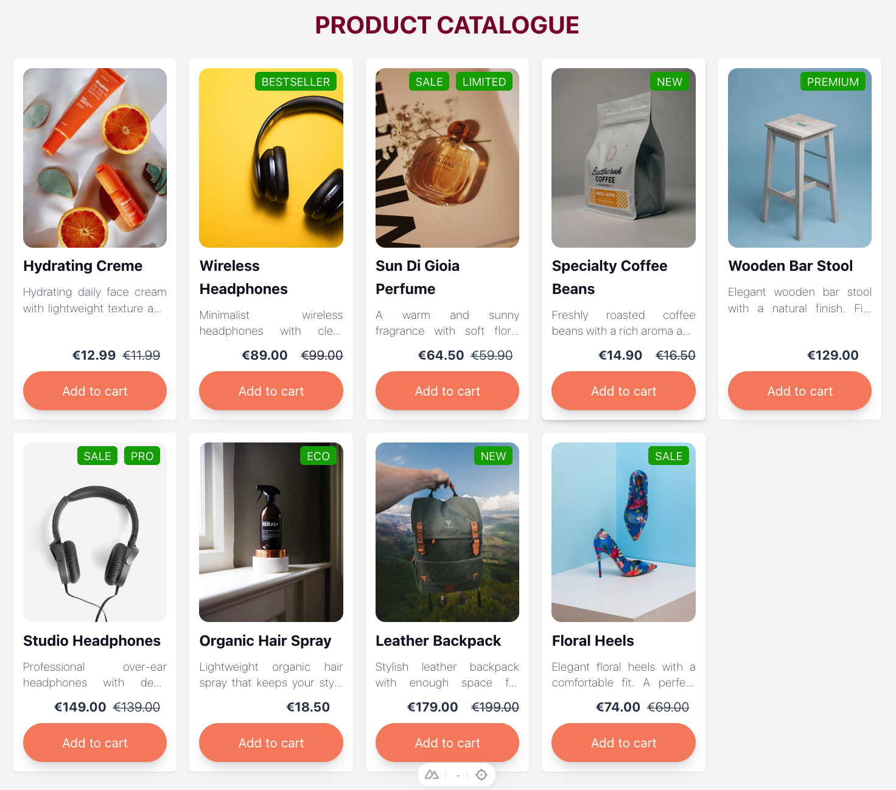Select the LIMITED badge on the perfume card
This screenshot has height=790, width=896.
click(x=484, y=81)
